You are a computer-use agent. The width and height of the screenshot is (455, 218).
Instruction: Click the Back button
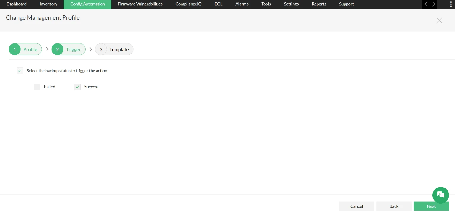pos(394,206)
